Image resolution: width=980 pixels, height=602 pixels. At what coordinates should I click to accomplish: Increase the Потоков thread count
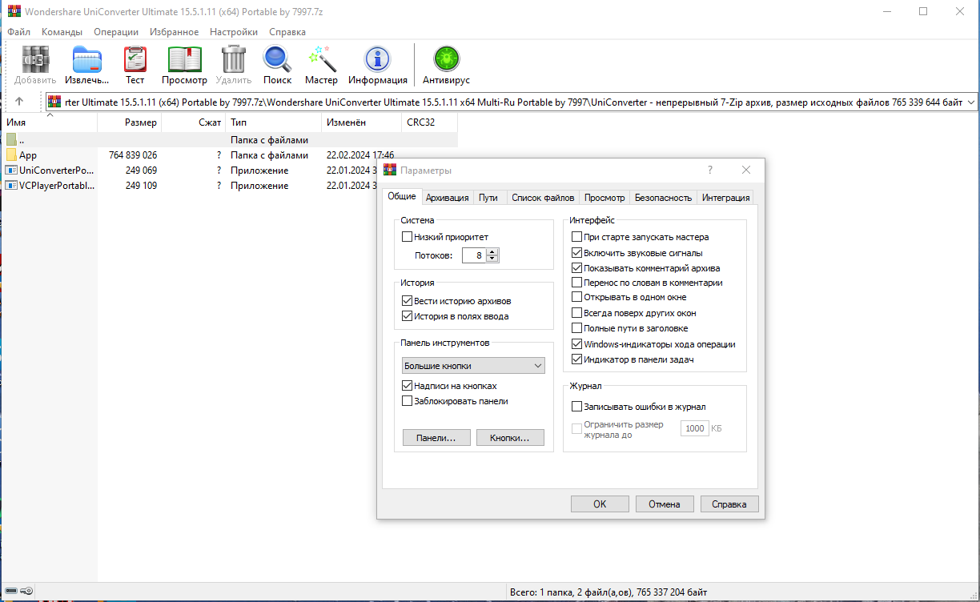(492, 251)
